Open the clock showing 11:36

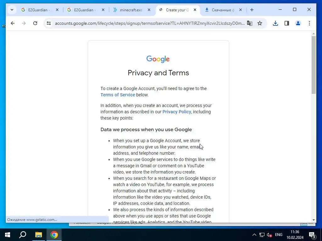point(295,235)
